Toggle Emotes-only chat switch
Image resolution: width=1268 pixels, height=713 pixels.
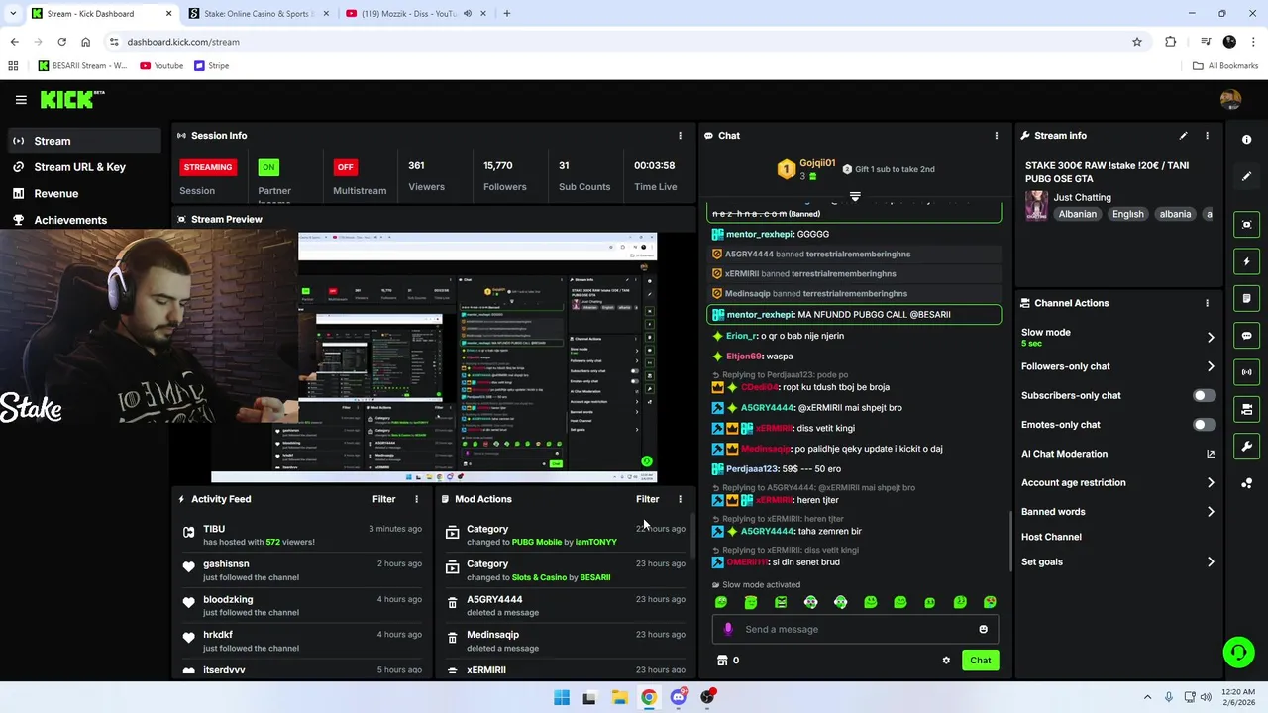coord(1204,425)
